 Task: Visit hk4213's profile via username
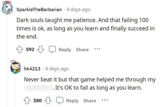(x=32, y=69)
